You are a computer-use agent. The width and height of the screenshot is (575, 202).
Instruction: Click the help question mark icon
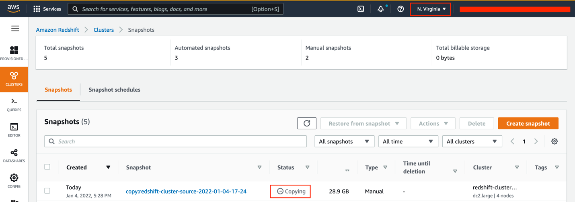400,9
